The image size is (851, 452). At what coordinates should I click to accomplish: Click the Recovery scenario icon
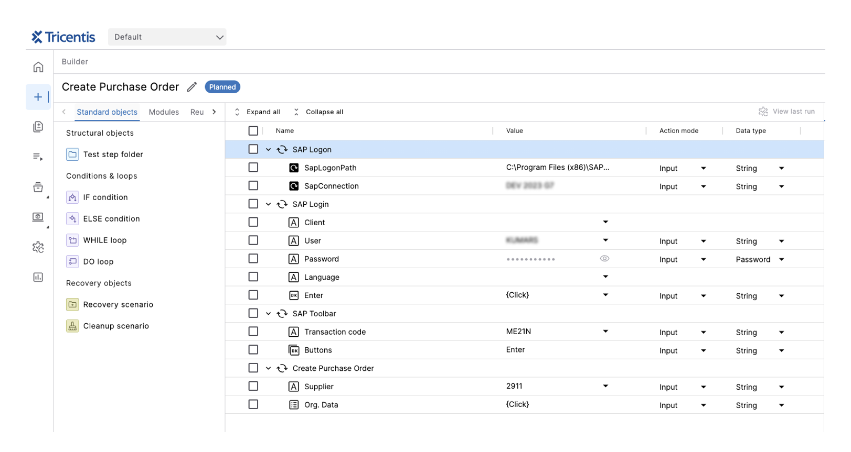tap(72, 305)
